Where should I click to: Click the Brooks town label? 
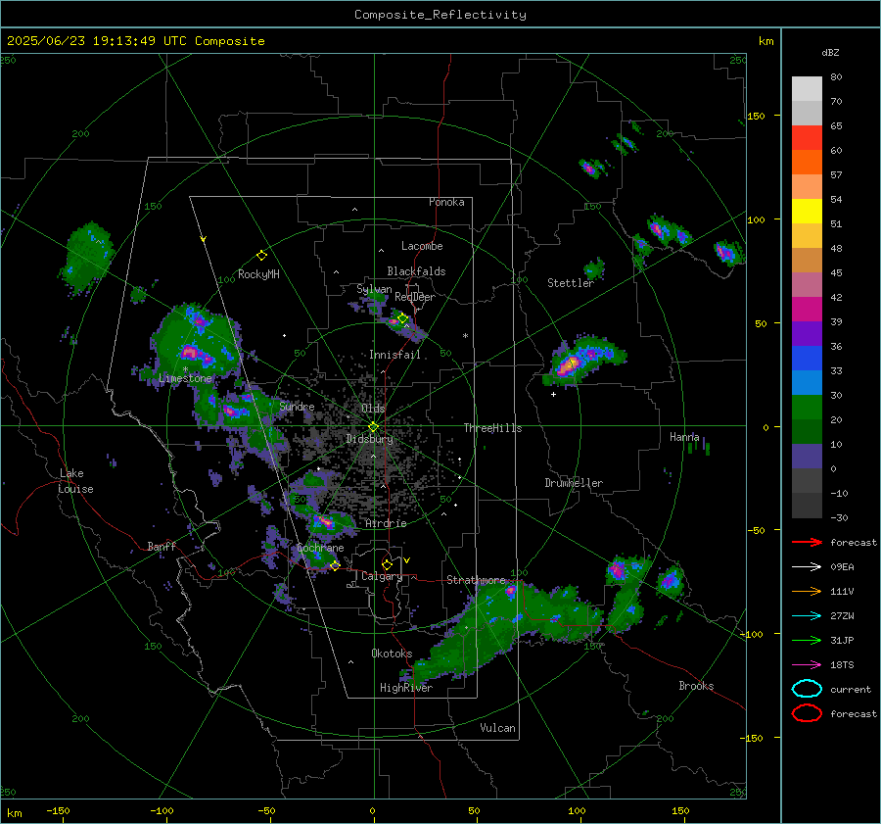point(696,686)
